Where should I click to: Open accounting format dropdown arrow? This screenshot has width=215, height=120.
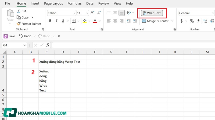[x=186, y=21]
